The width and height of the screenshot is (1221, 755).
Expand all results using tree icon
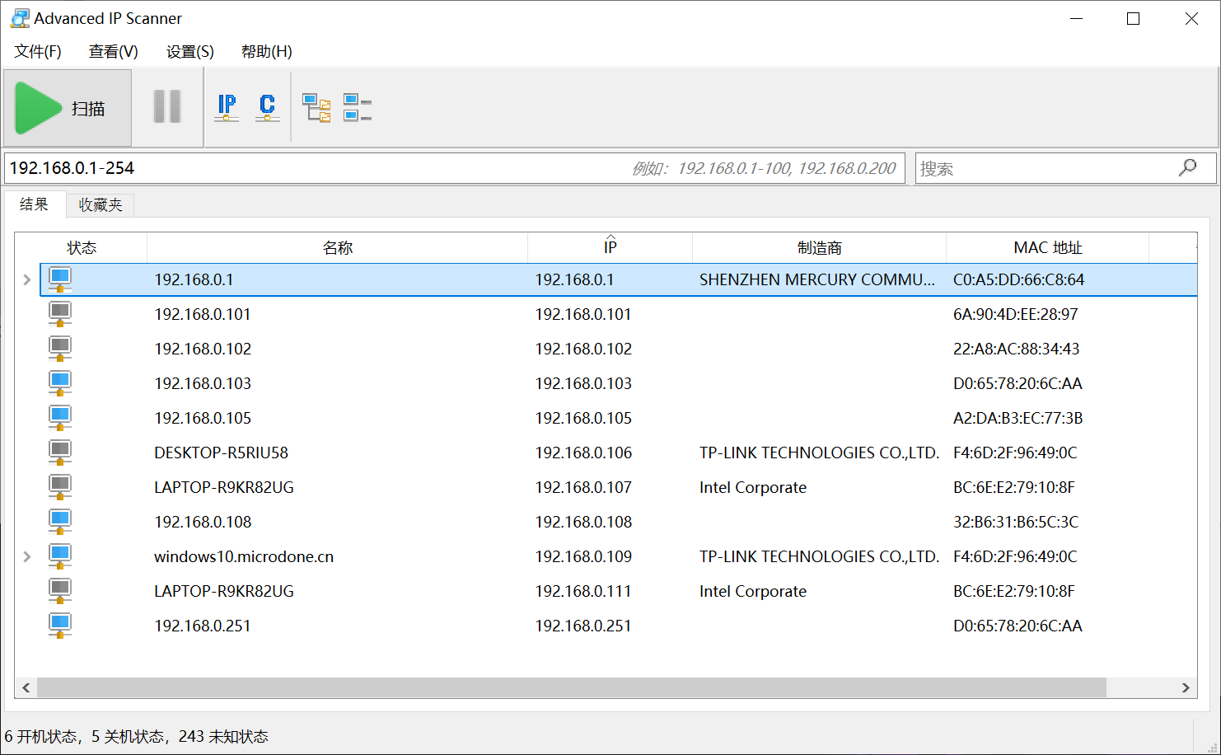click(316, 108)
